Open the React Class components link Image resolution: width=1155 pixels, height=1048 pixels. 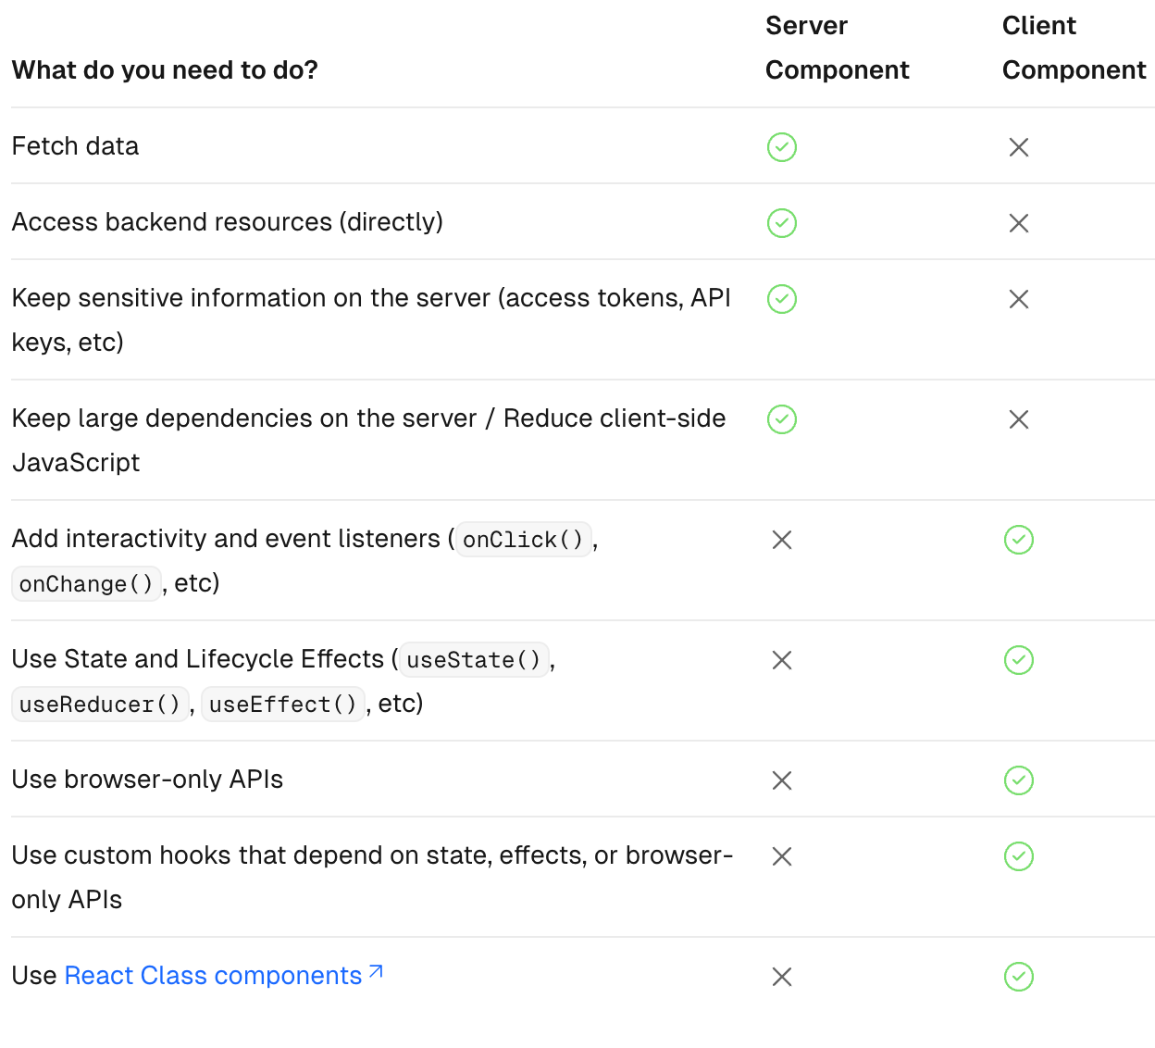coord(213,976)
